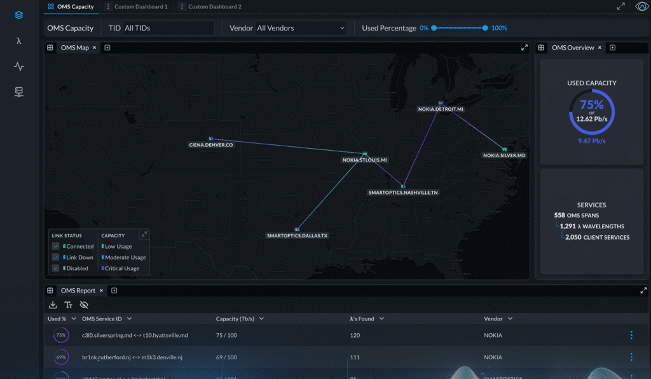
Task: Select the OMS Report panel tab
Action: point(78,291)
